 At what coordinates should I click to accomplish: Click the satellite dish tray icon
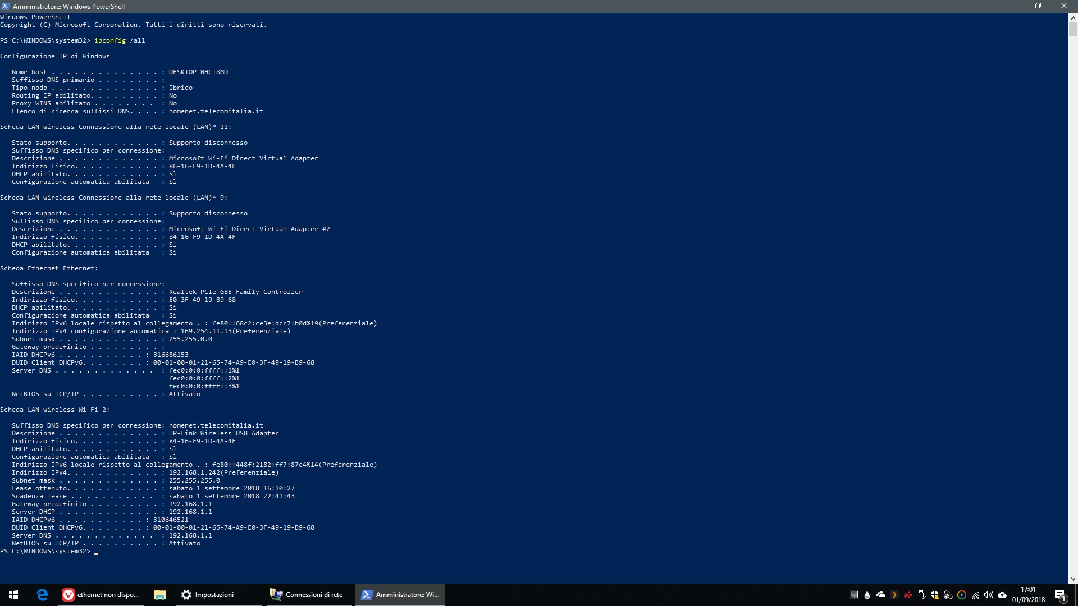tap(948, 595)
